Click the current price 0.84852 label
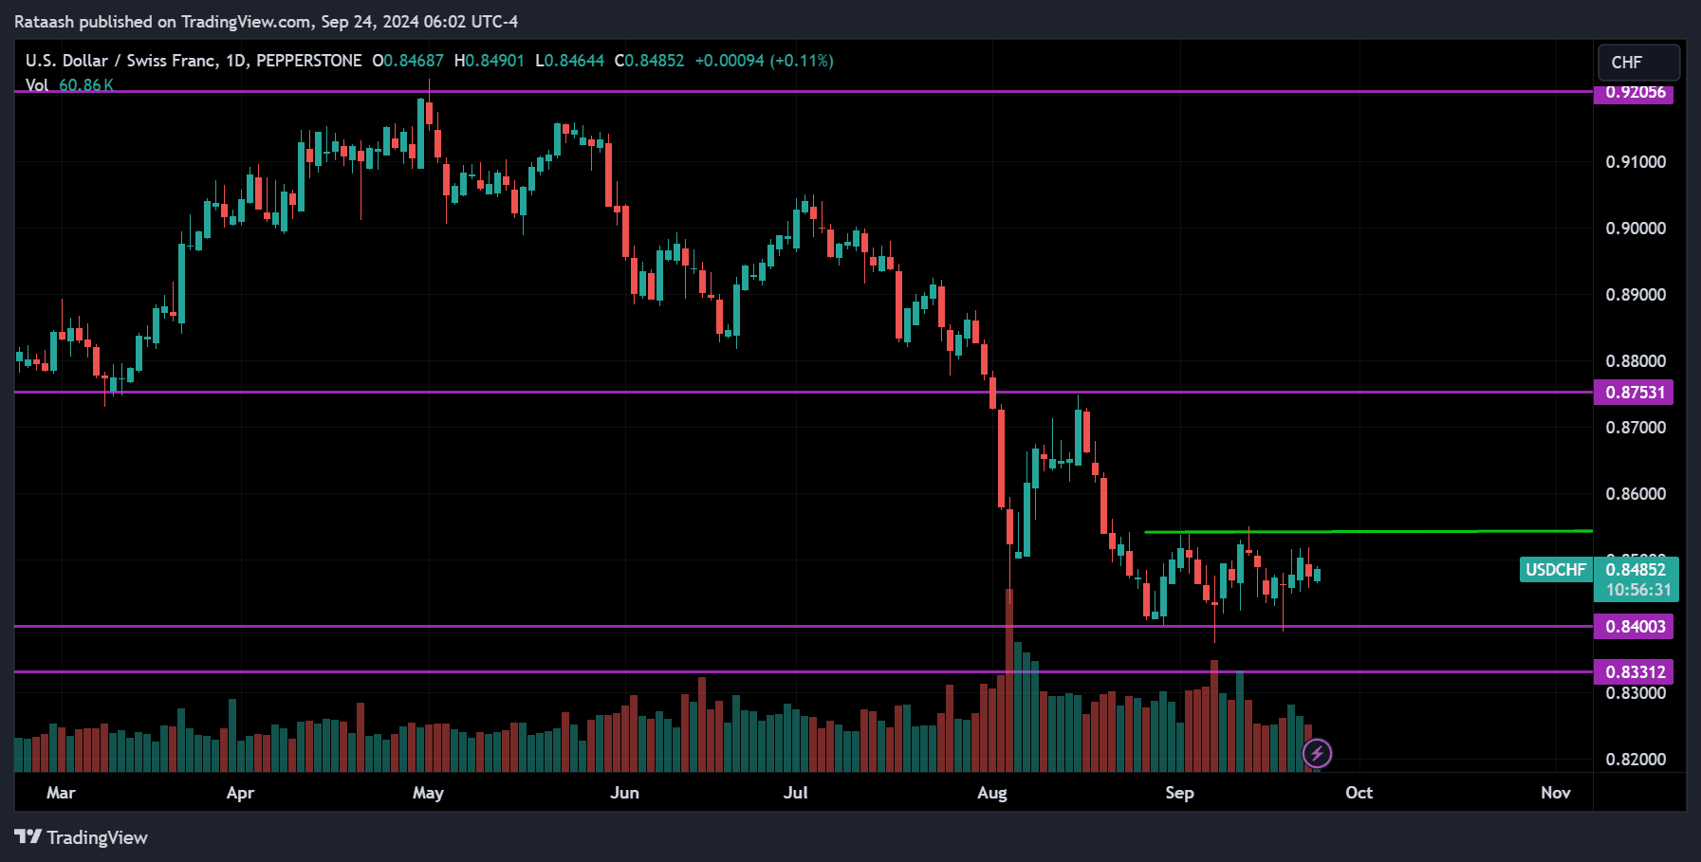The width and height of the screenshot is (1701, 862). (1636, 570)
